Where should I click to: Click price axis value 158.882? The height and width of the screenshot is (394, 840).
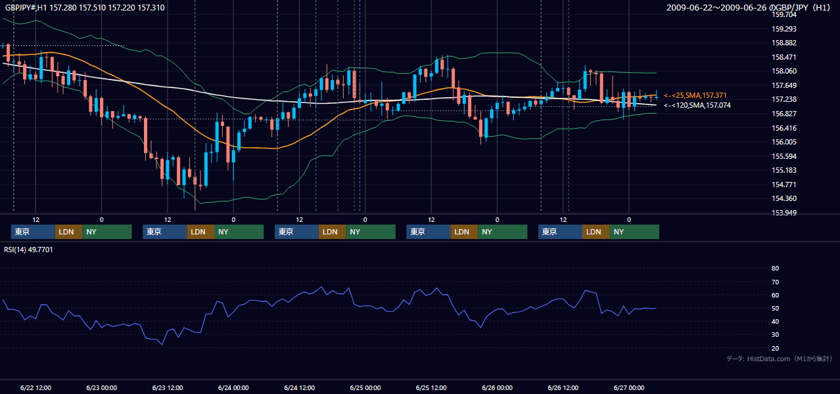click(784, 43)
